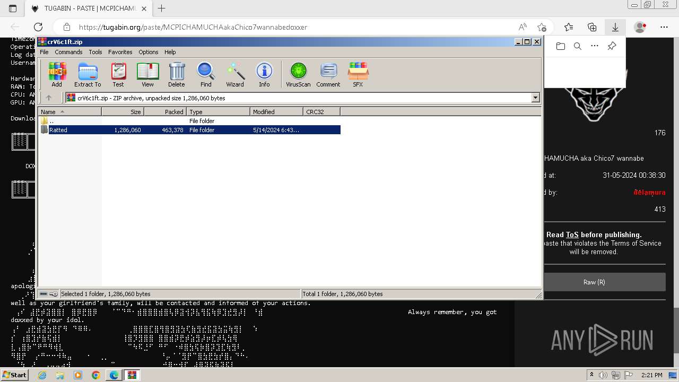This screenshot has height=382, width=679.
Task: Launch the Wizard tool
Action: (235, 75)
